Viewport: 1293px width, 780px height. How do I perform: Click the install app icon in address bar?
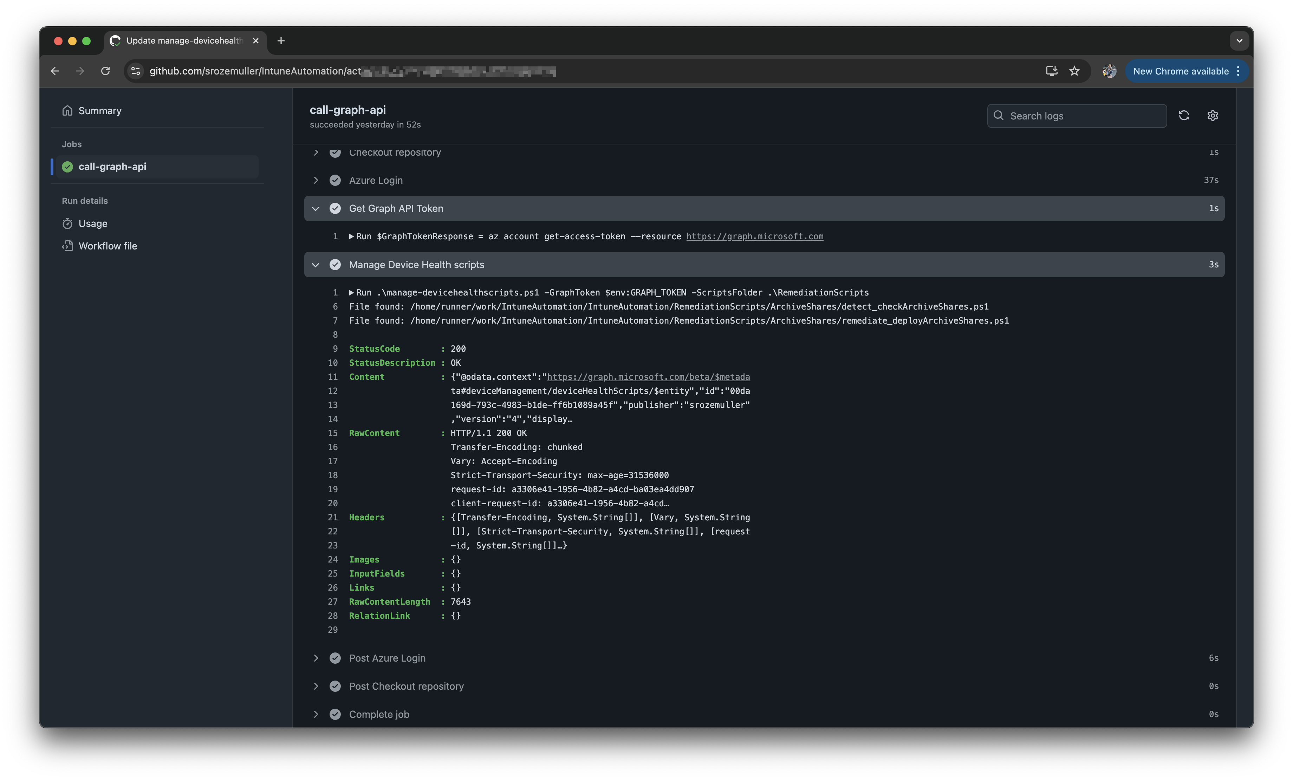point(1051,71)
